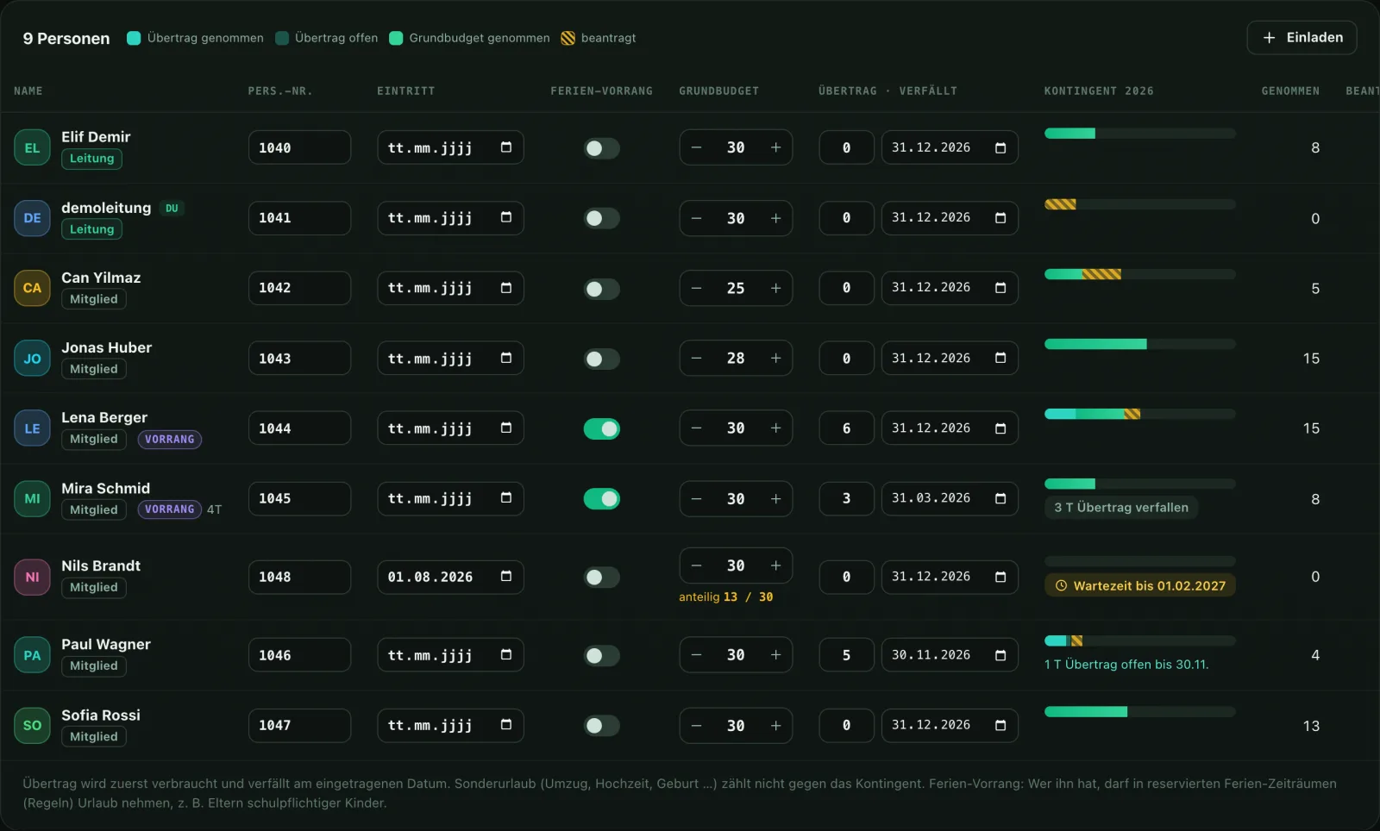
Task: Open calendar picker for Elif Demir's Eintritt date
Action: click(x=506, y=147)
